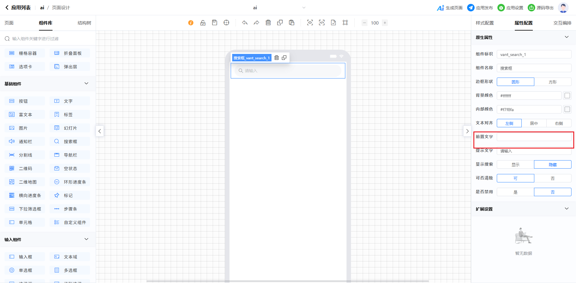Click the save disk icon in toolbar

coord(214,23)
